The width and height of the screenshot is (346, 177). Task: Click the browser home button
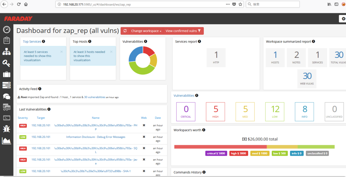point(26,4)
